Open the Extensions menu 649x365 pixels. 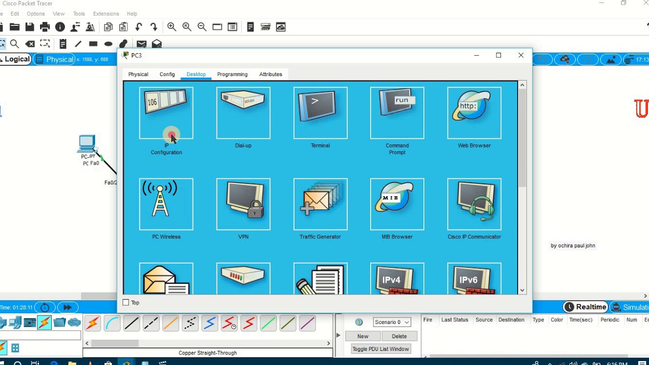106,14
